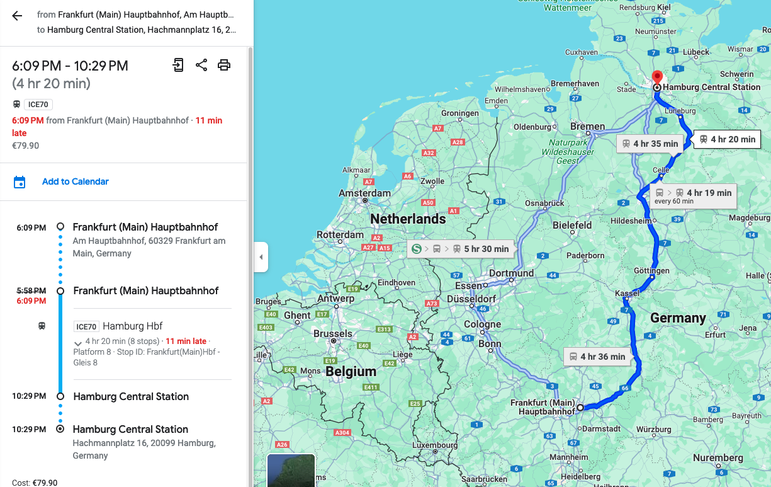
Task: Expand the 8 stops list chevron
Action: [78, 342]
